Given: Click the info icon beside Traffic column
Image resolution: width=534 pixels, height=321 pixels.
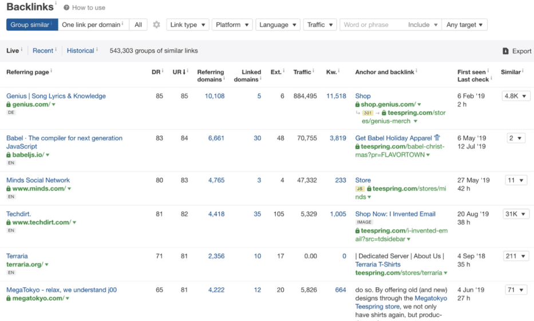Looking at the screenshot, I should coord(313,71).
